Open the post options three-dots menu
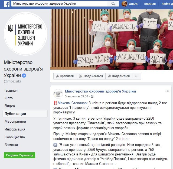173x169 pixels. 167,91
